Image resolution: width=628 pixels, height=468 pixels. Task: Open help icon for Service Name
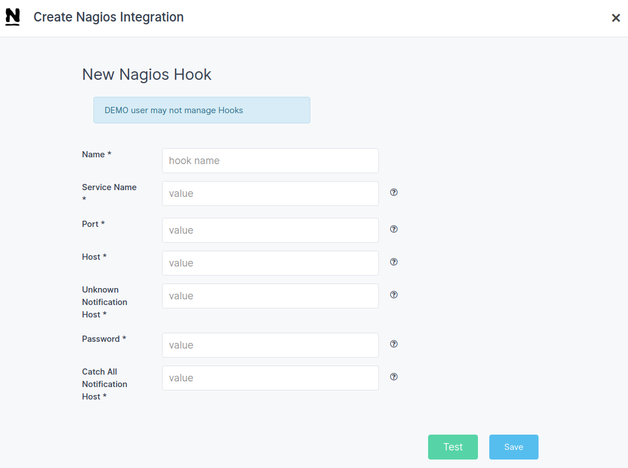tap(394, 192)
